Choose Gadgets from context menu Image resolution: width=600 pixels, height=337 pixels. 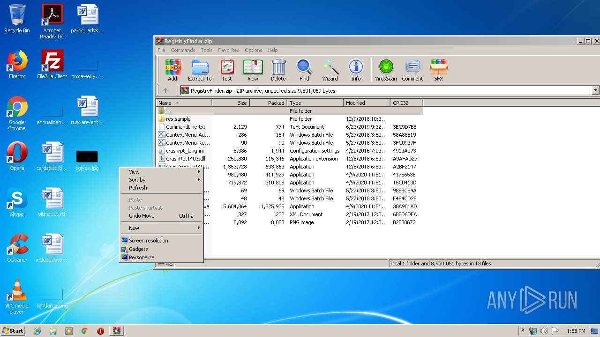pyautogui.click(x=161, y=249)
